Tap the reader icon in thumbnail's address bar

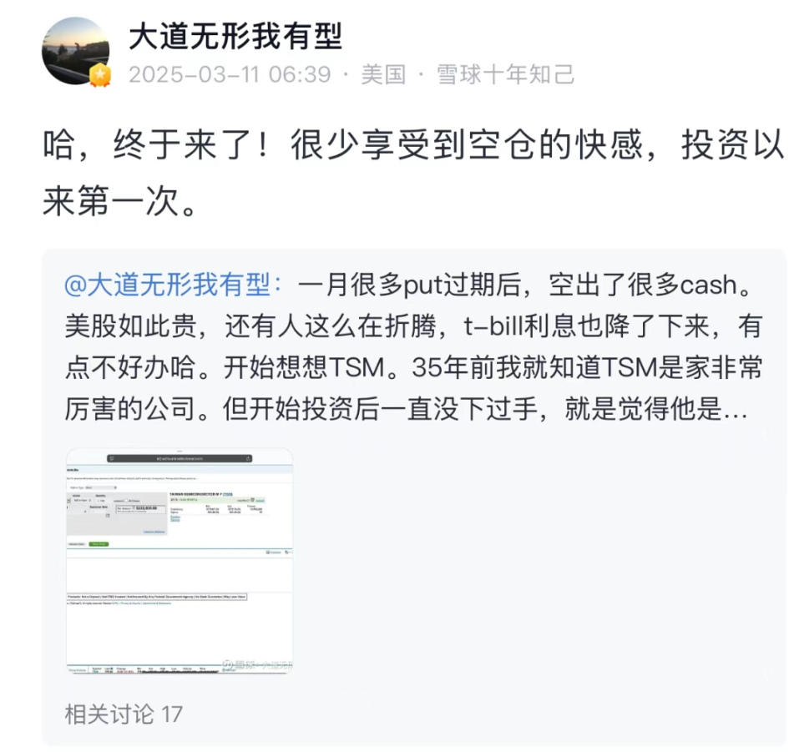(x=112, y=458)
